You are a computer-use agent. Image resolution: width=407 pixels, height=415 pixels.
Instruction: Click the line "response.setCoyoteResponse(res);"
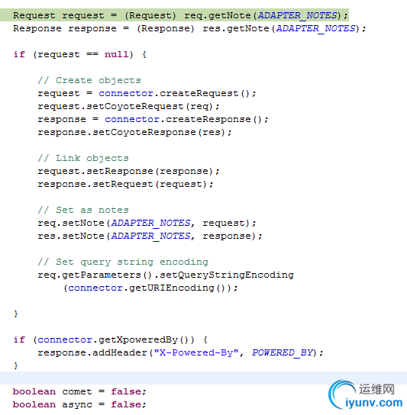[134, 132]
